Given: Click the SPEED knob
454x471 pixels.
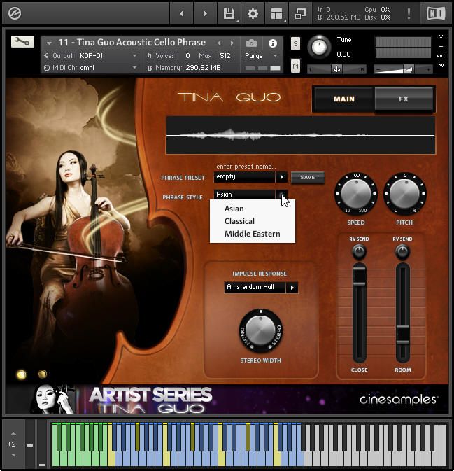Looking at the screenshot, I should pos(356,194).
